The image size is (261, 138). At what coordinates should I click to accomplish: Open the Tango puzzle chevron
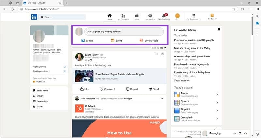[x=217, y=94]
